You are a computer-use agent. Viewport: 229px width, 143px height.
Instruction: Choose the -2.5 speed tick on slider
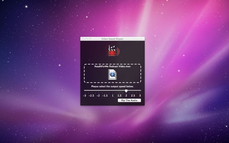(x=91, y=91)
